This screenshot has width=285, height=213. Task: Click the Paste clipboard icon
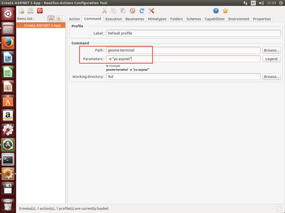coord(123,11)
